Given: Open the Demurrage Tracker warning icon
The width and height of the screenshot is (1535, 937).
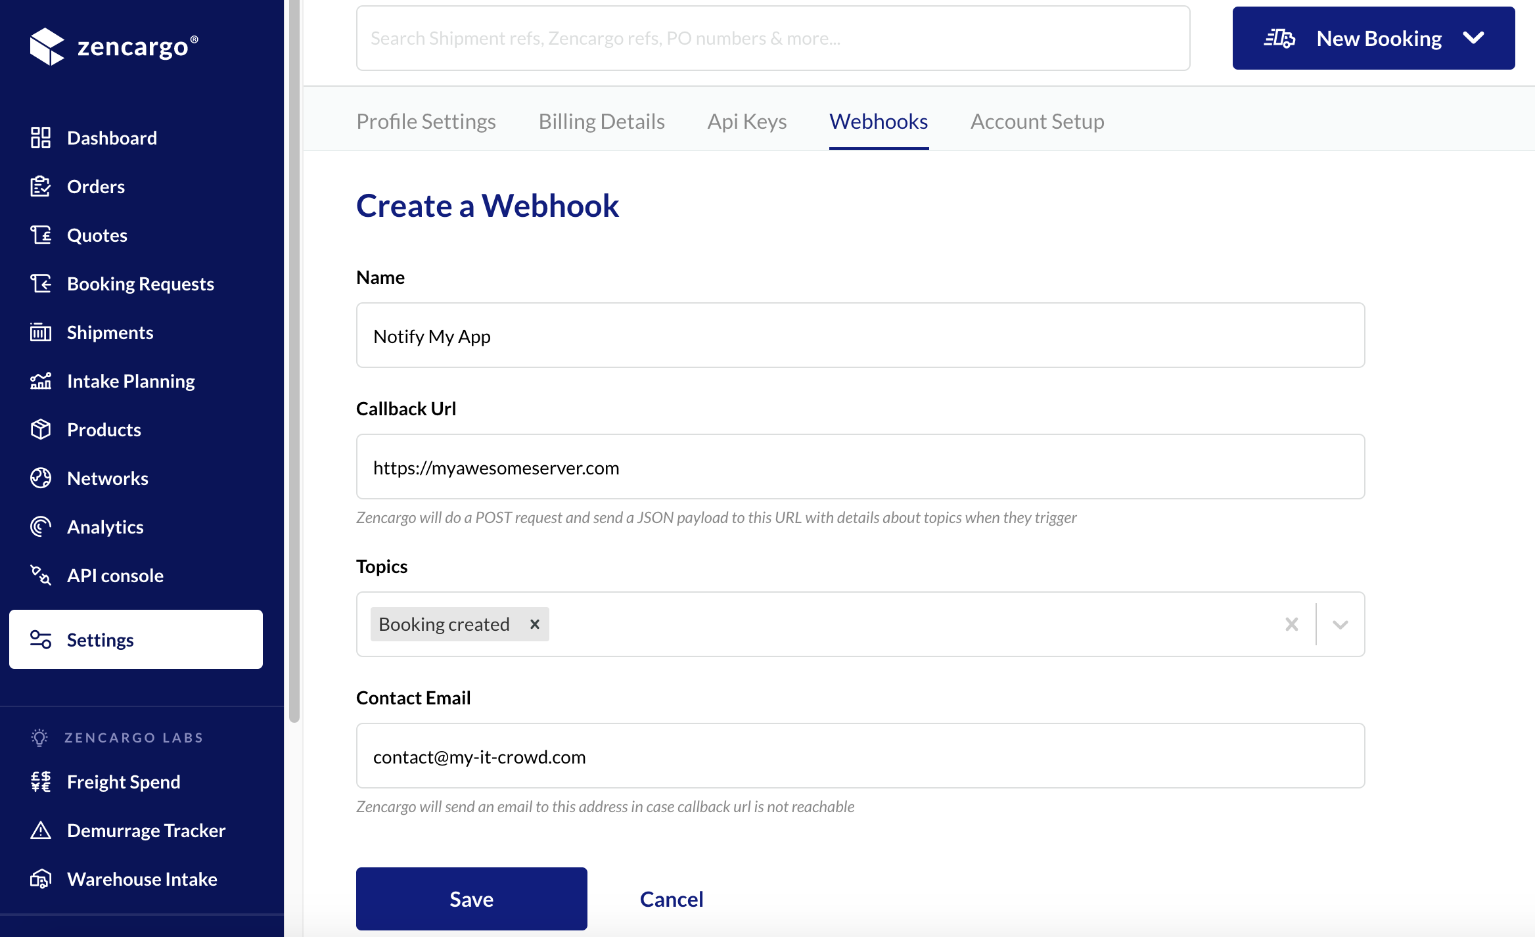Looking at the screenshot, I should (41, 830).
